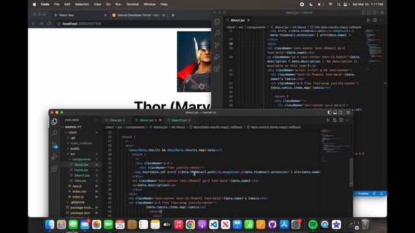Viewport: 415px width, 233px height.
Task: Open Source Control icon in back Marvel window
Action: 217,45
